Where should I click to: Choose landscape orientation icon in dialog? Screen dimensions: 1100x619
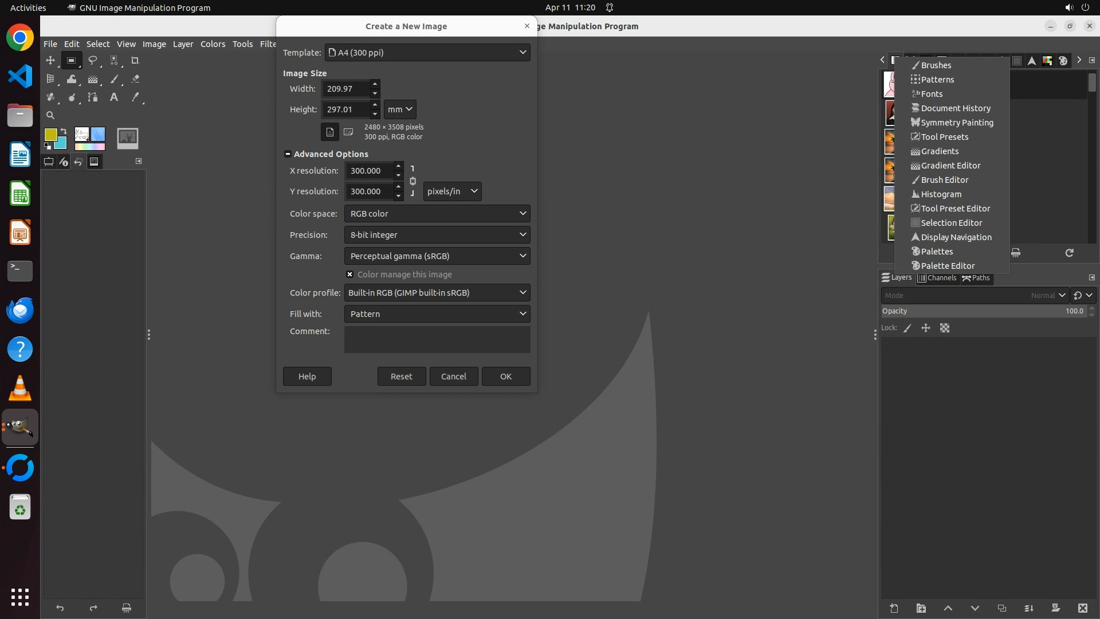(348, 132)
